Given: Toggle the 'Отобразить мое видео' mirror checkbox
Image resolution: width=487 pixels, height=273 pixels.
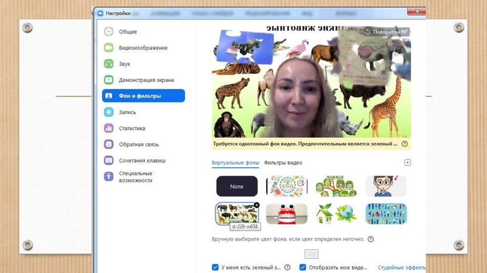Looking at the screenshot, I should [303, 267].
